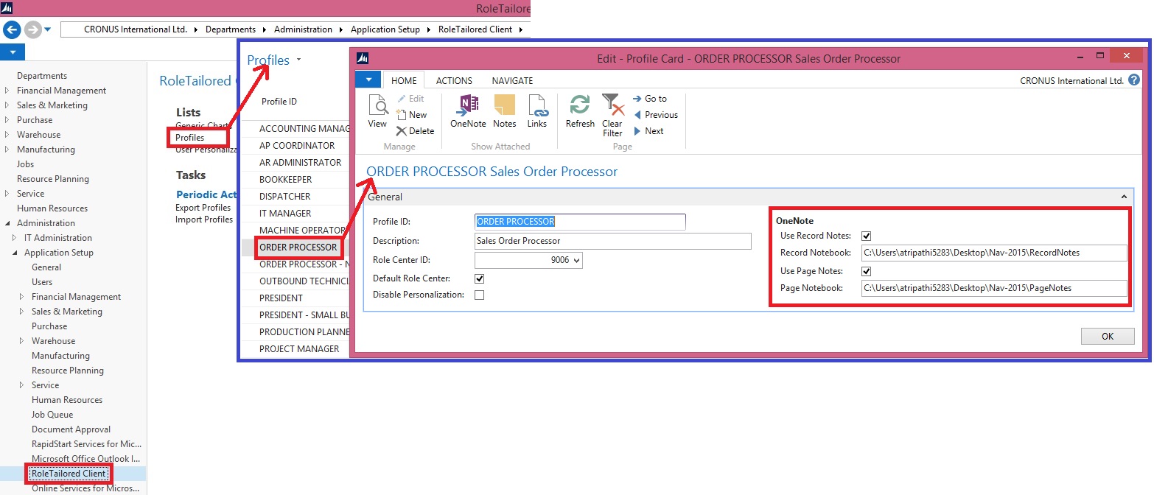The width and height of the screenshot is (1154, 495).
Task: Toggle the Use Page Notes checkbox
Action: [867, 271]
